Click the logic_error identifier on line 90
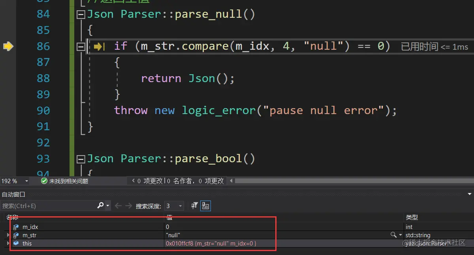Image resolution: width=474 pixels, height=255 pixels. [x=219, y=111]
